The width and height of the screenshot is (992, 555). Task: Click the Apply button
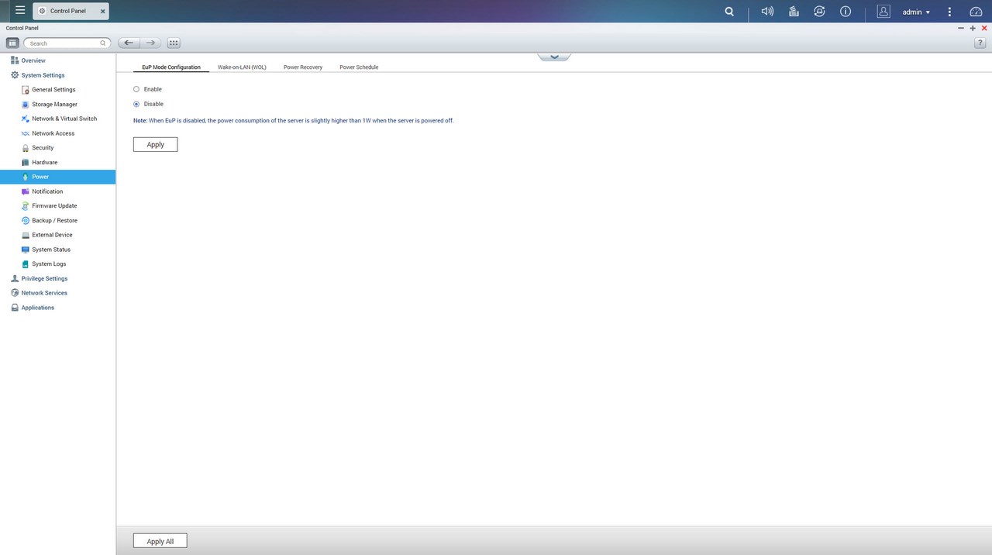tap(155, 144)
